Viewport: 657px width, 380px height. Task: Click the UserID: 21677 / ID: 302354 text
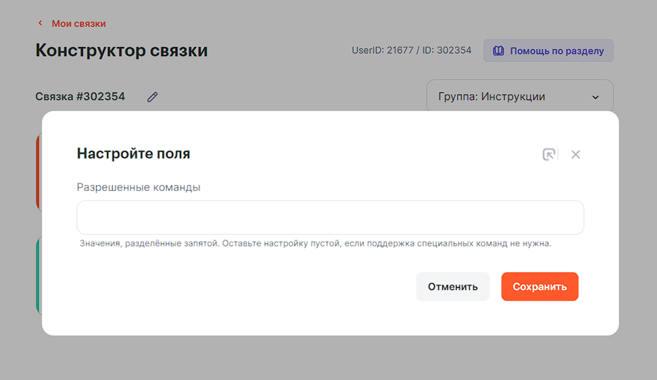[411, 50]
